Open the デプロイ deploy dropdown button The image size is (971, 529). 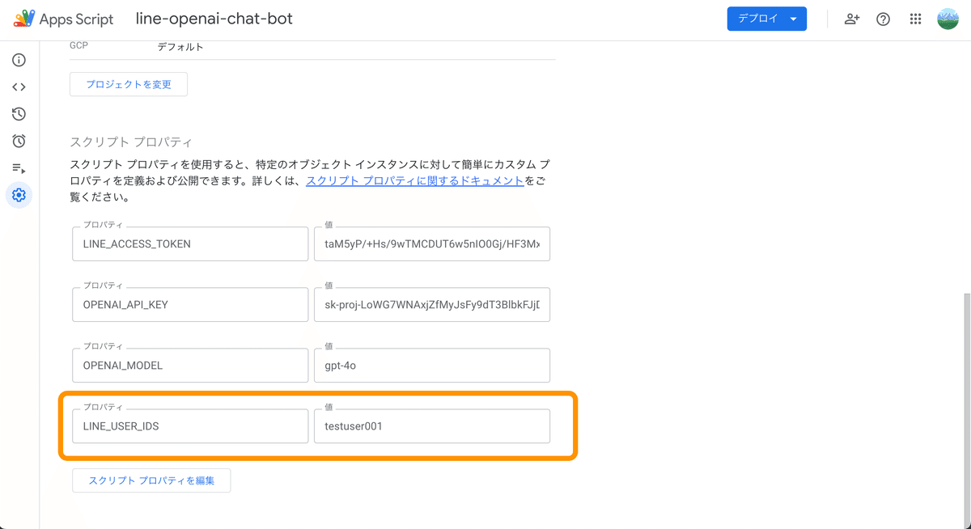[767, 19]
